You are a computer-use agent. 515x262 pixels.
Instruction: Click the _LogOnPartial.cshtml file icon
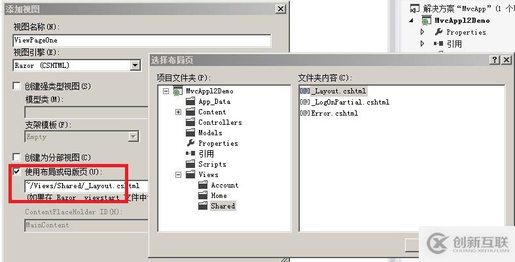click(x=305, y=102)
